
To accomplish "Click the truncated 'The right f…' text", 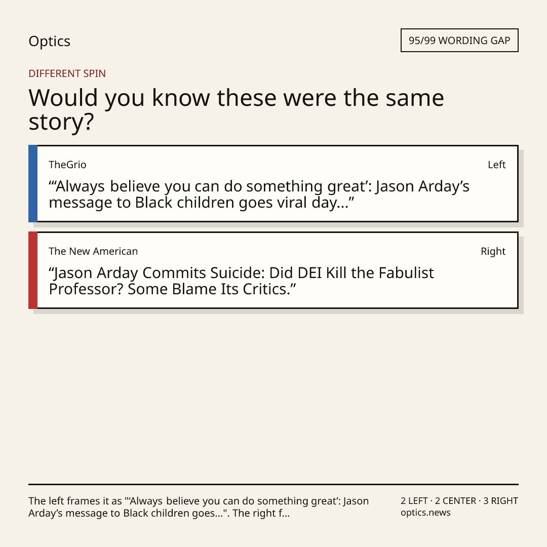I will (x=261, y=513).
